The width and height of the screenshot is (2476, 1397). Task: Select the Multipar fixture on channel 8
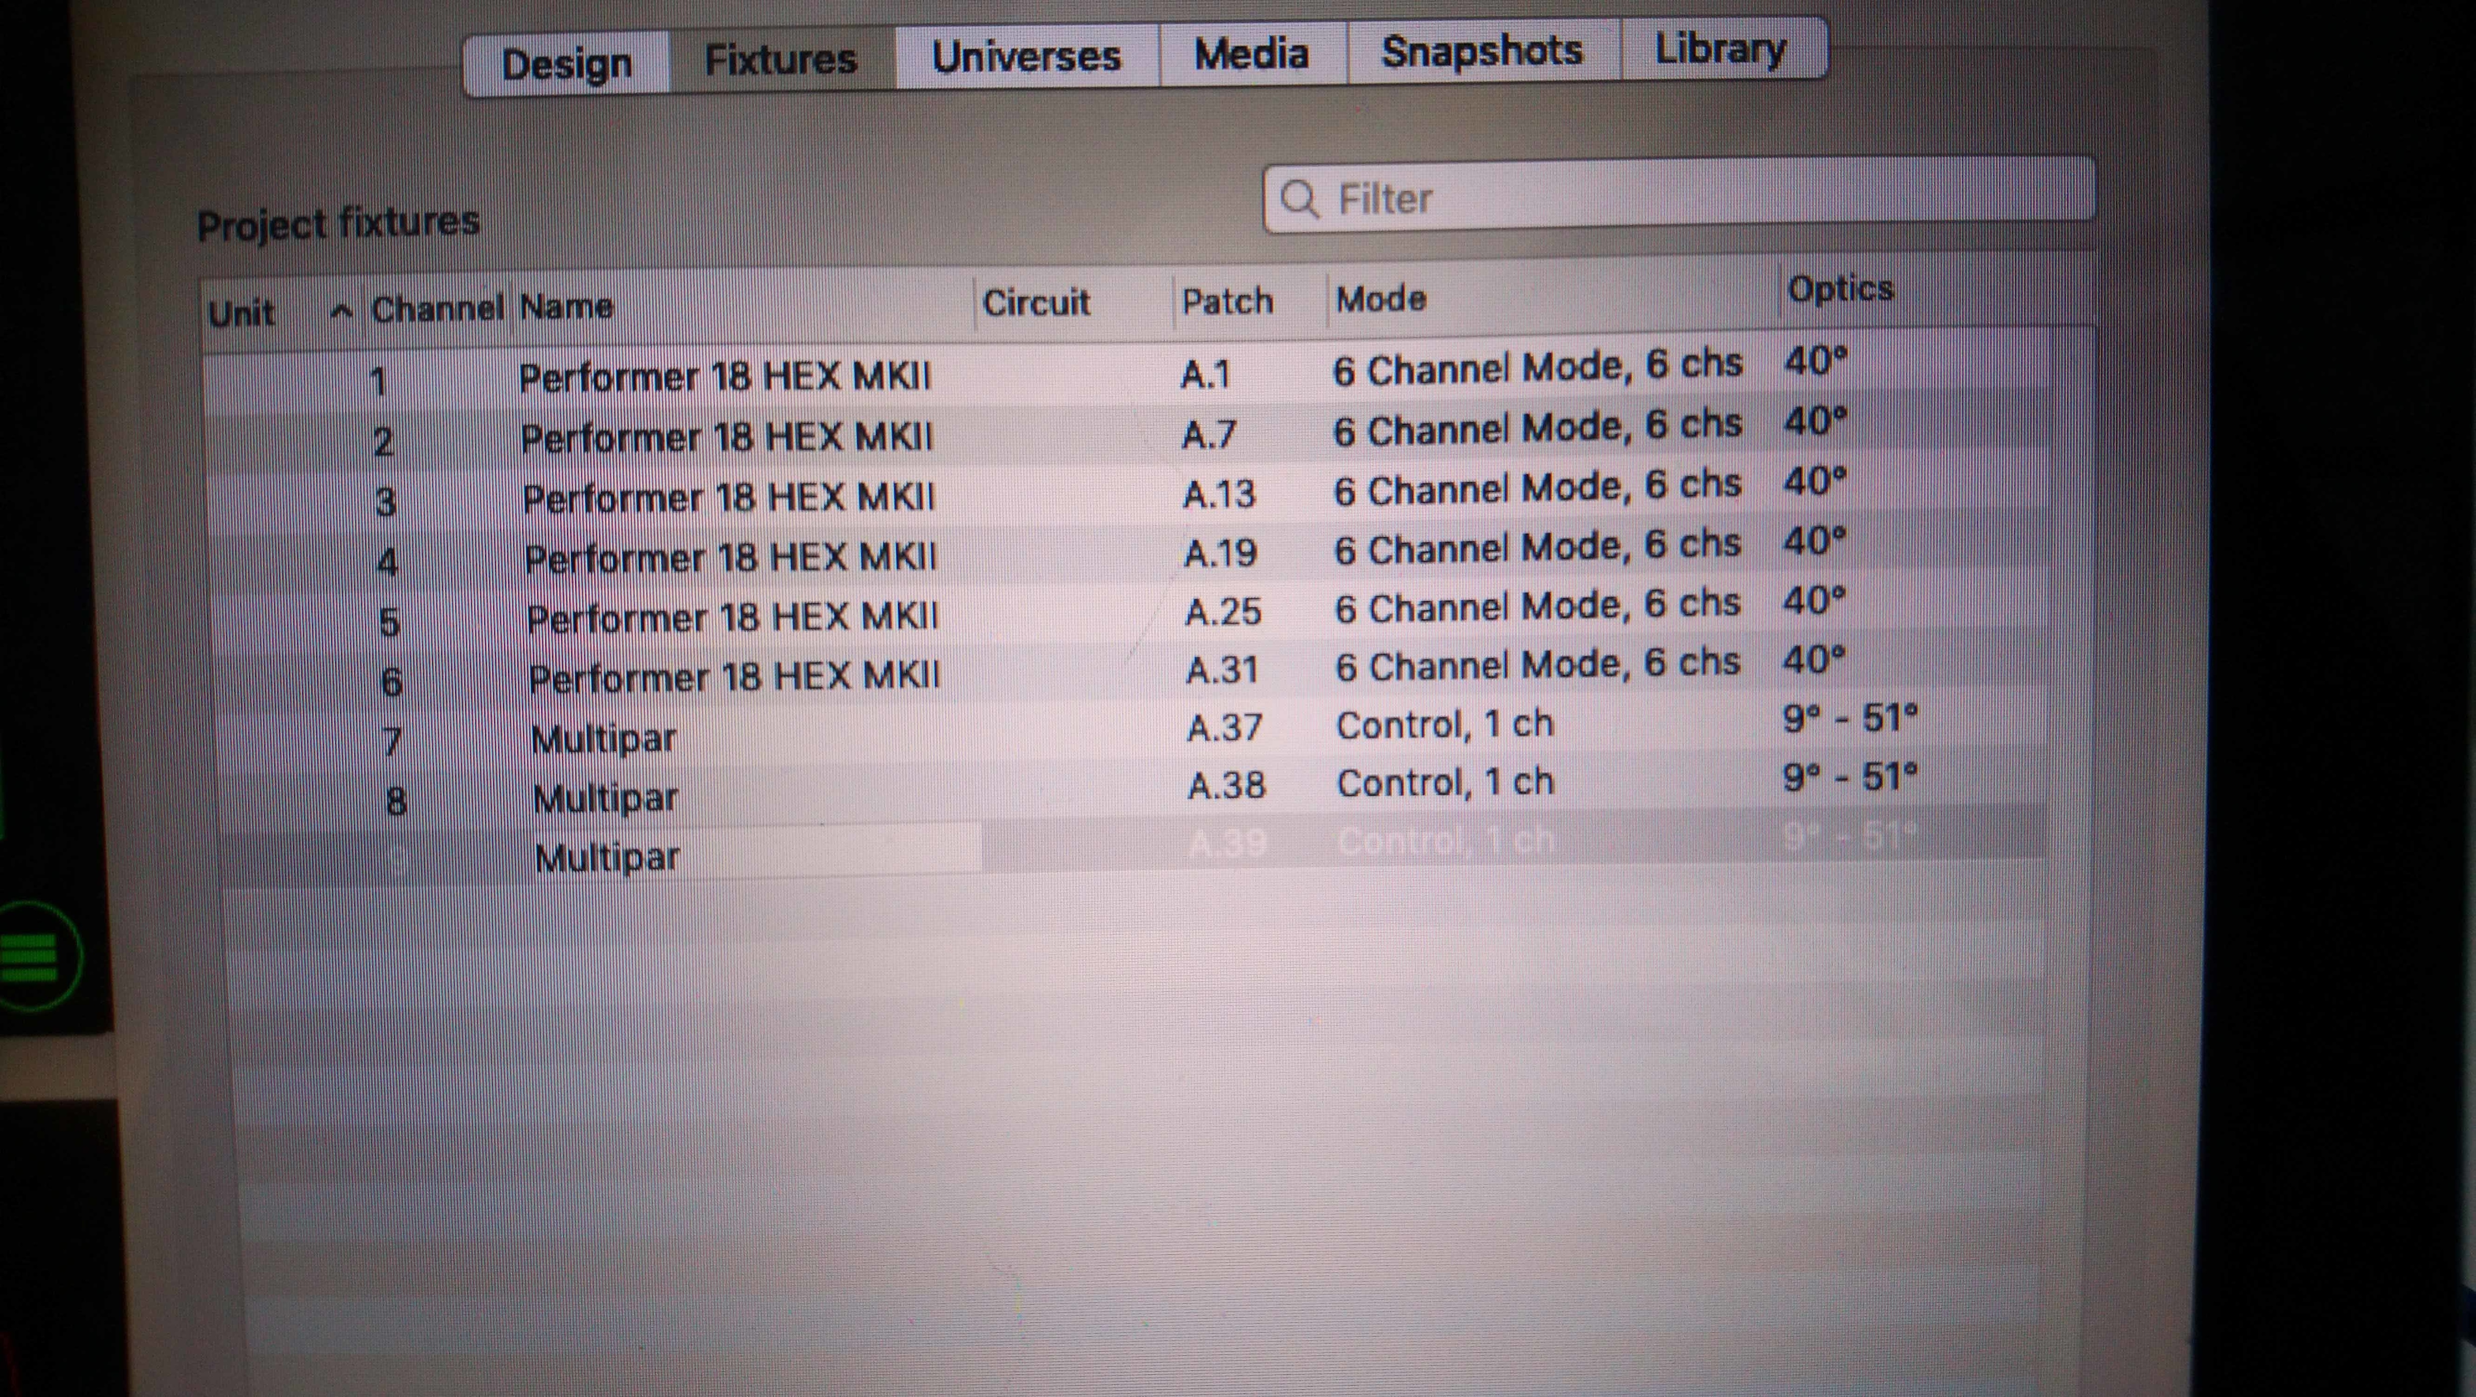(606, 797)
